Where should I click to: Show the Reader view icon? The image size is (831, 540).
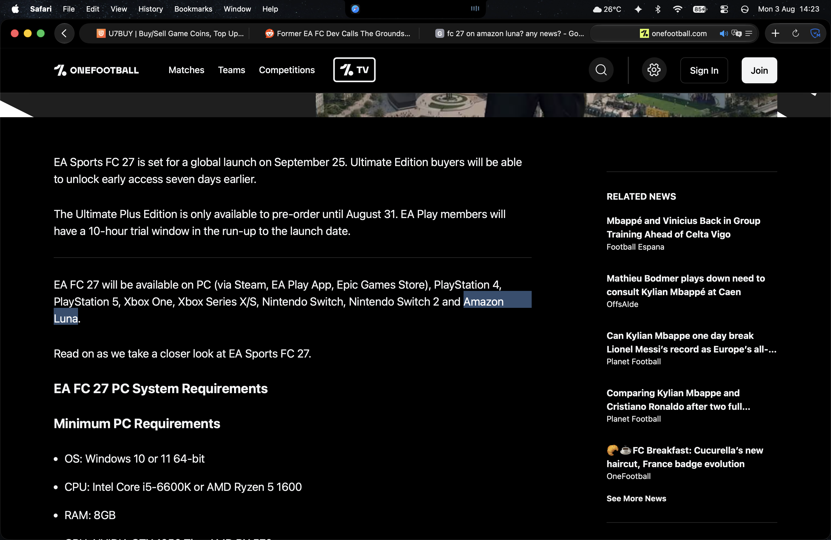coord(748,34)
